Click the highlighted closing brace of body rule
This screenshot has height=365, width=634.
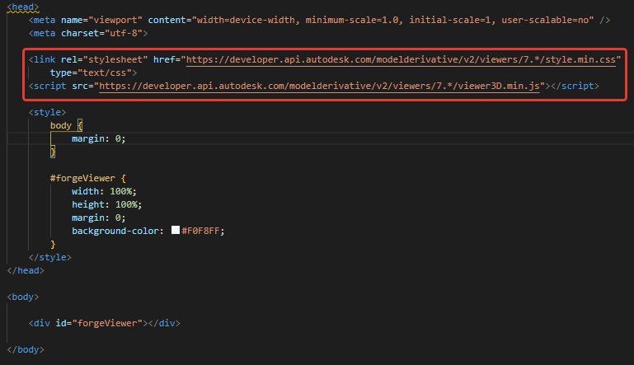point(53,152)
